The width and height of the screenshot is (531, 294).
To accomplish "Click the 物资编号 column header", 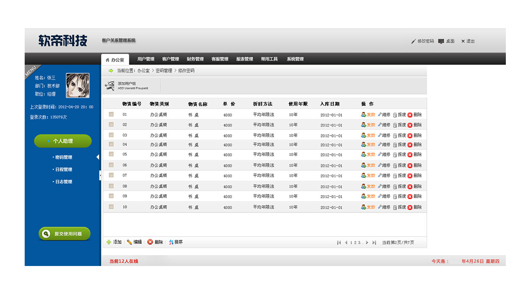I will pyautogui.click(x=132, y=104).
